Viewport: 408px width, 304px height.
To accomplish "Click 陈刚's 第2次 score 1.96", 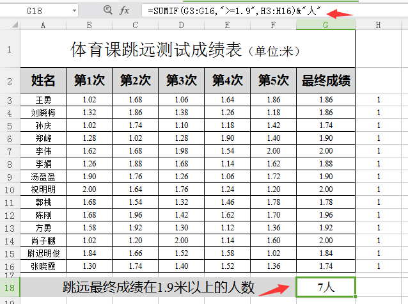I will [136, 215].
